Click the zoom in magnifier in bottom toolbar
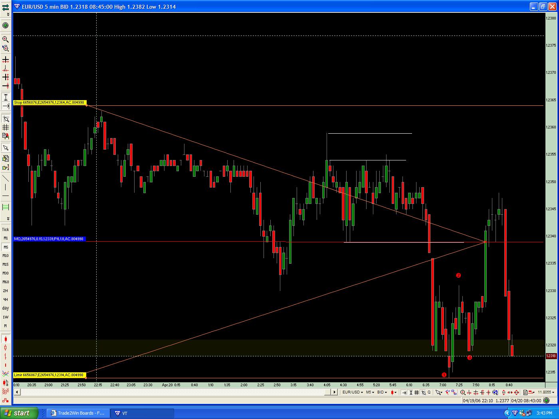 [x=463, y=392]
